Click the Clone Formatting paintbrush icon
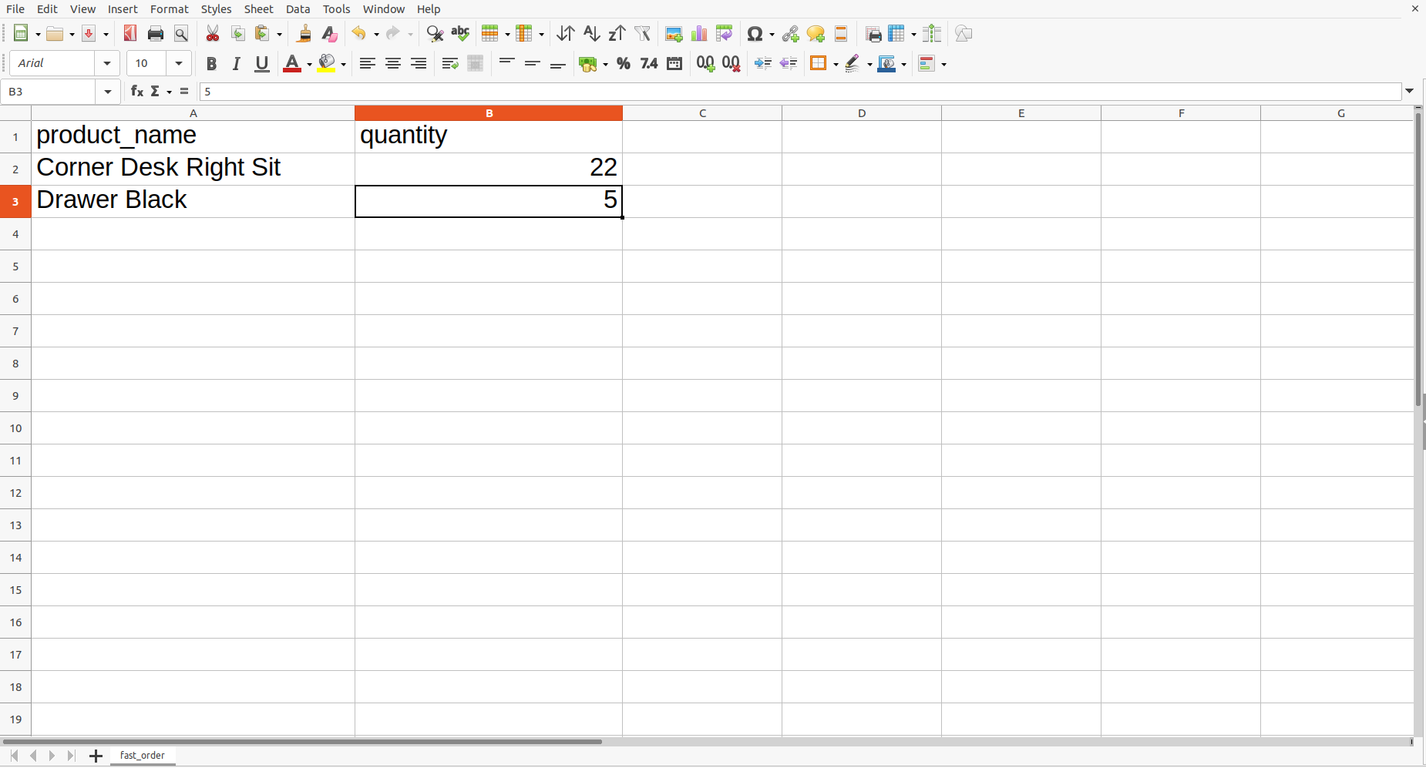Viewport: 1426px width, 768px height. (x=304, y=33)
